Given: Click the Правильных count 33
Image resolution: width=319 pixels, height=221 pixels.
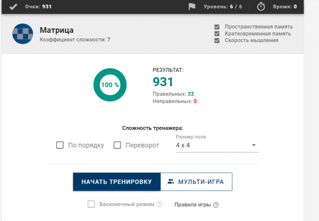Looking at the screenshot, I should [x=191, y=94].
